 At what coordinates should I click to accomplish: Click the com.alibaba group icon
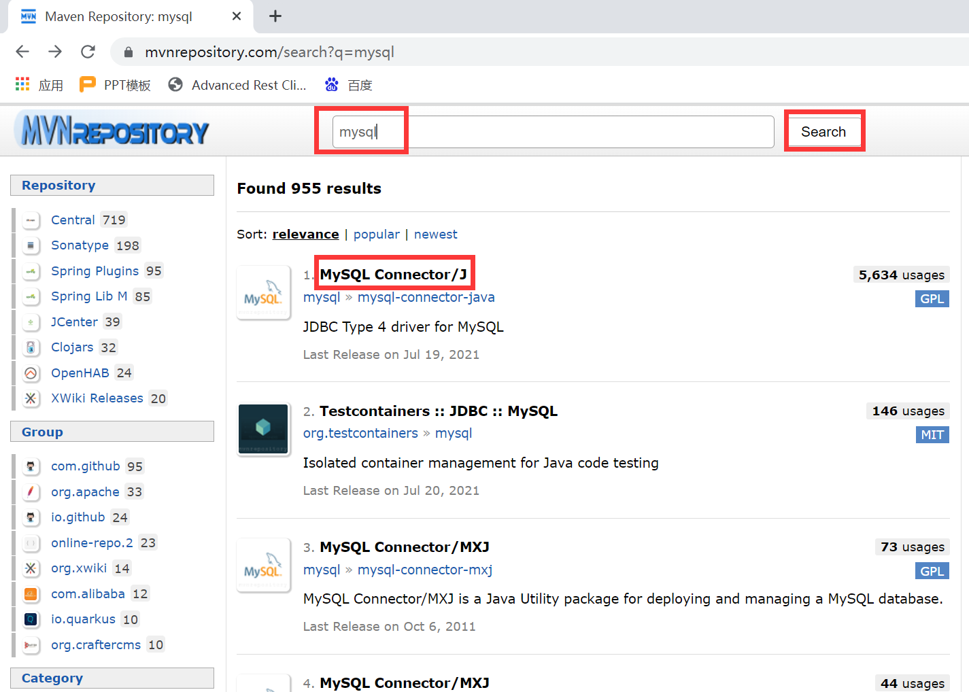31,594
